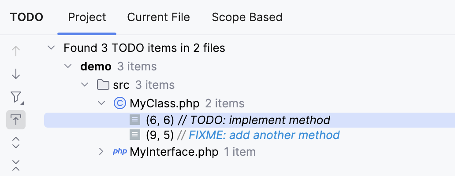The height and width of the screenshot is (176, 455).
Task: Click the MyClass.php class icon
Action: pyautogui.click(x=119, y=103)
